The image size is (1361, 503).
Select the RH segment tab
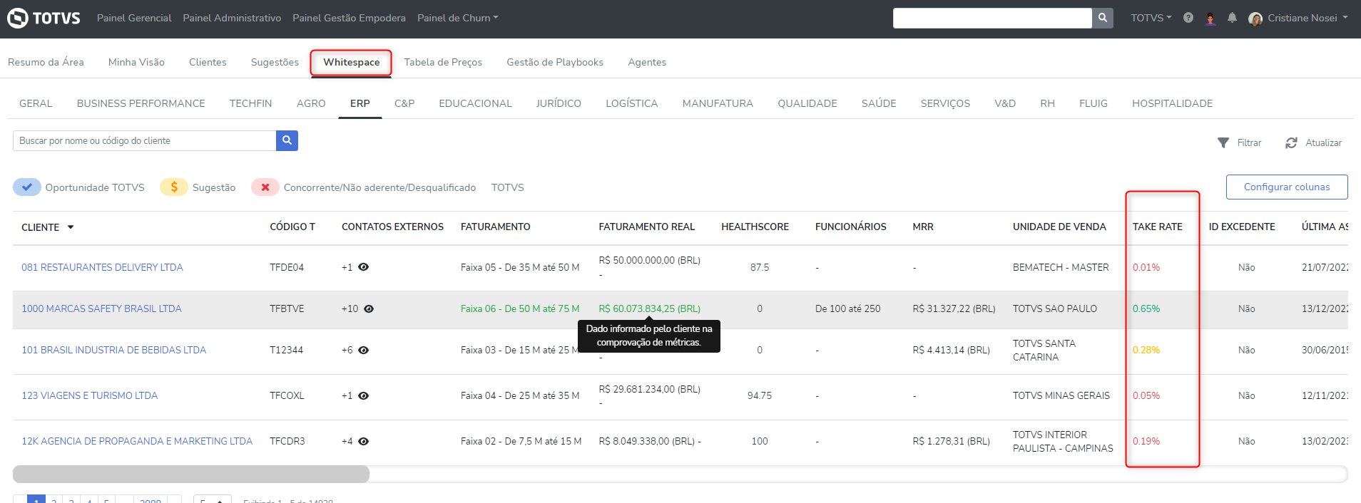click(x=1047, y=103)
